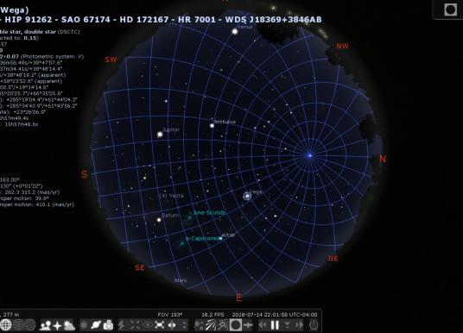
Task: Toggle meteor showers radiant display
Action: point(211,325)
